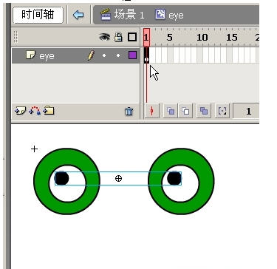Image resolution: width=277 pixels, height=269 pixels.
Task: Click the 时间轴 timeline button
Action: coord(38,15)
